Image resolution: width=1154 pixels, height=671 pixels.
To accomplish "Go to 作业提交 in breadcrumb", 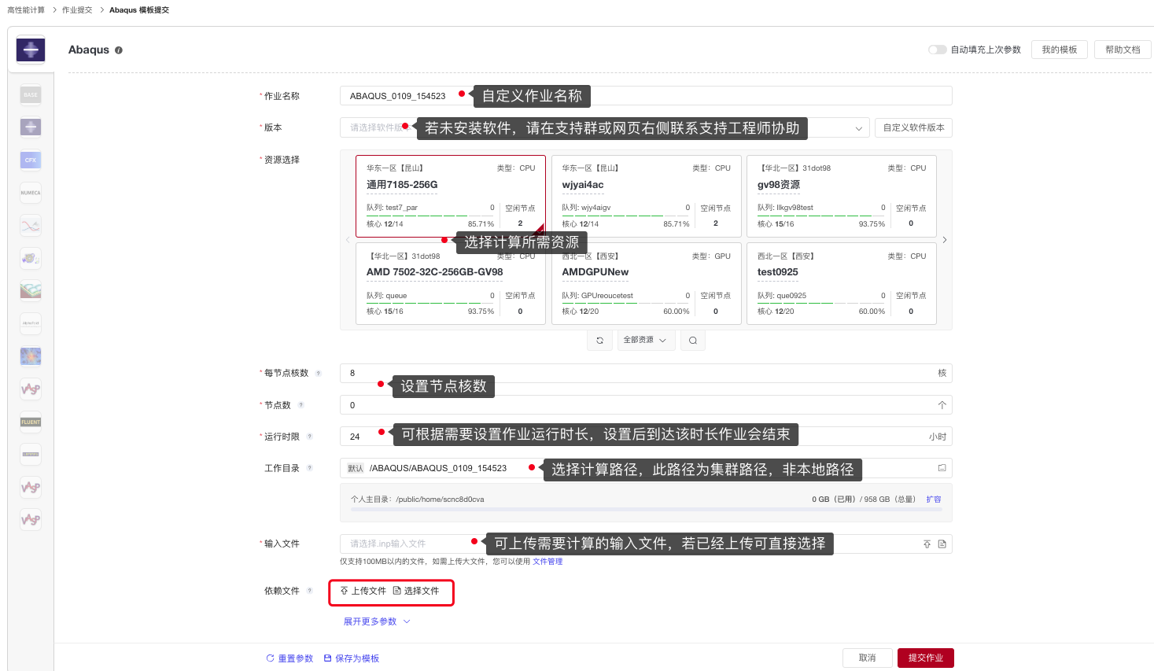I will tap(77, 10).
